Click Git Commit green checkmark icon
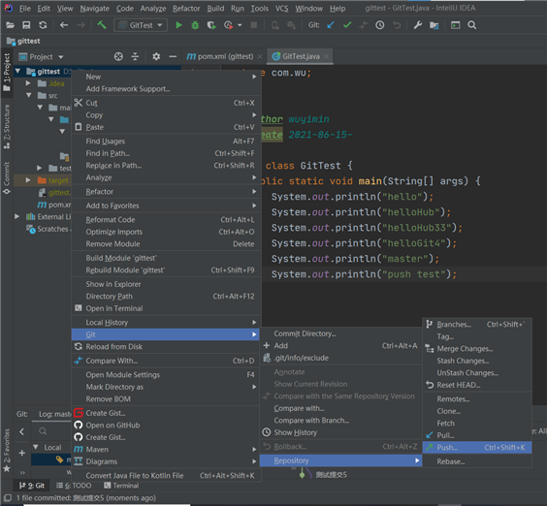 pyautogui.click(x=347, y=25)
